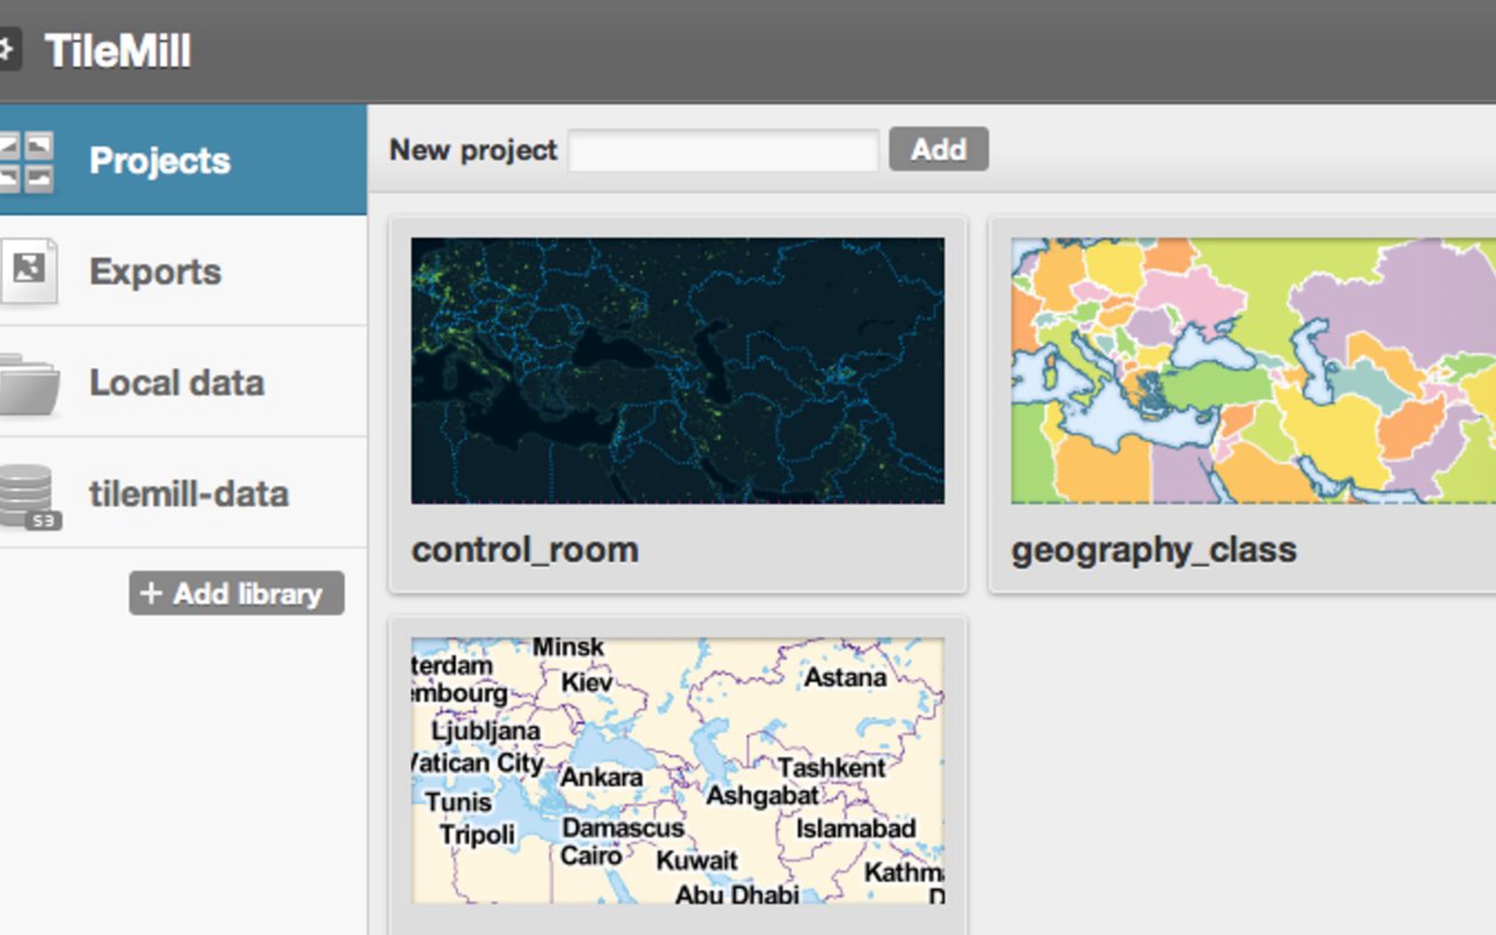This screenshot has height=935, width=1496.
Task: Focus the New project name field
Action: (724, 150)
